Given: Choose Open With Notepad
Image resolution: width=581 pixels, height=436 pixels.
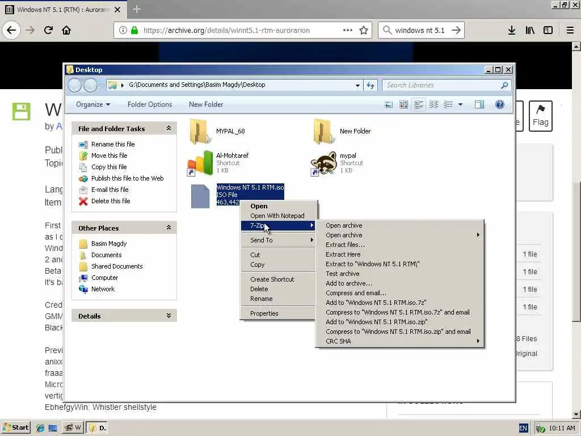Looking at the screenshot, I should (277, 216).
